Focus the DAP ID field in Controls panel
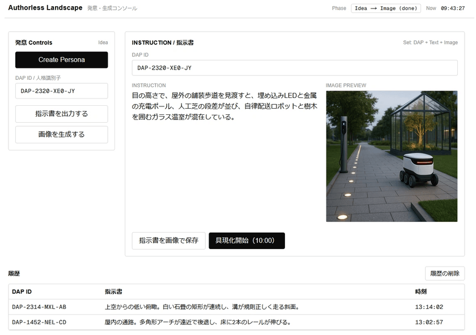This screenshot has height=335, width=476. click(x=61, y=91)
